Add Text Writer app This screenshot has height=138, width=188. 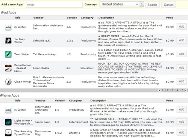tap(182, 54)
